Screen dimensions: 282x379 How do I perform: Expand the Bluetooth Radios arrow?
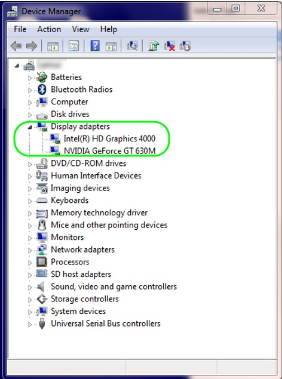click(30, 90)
